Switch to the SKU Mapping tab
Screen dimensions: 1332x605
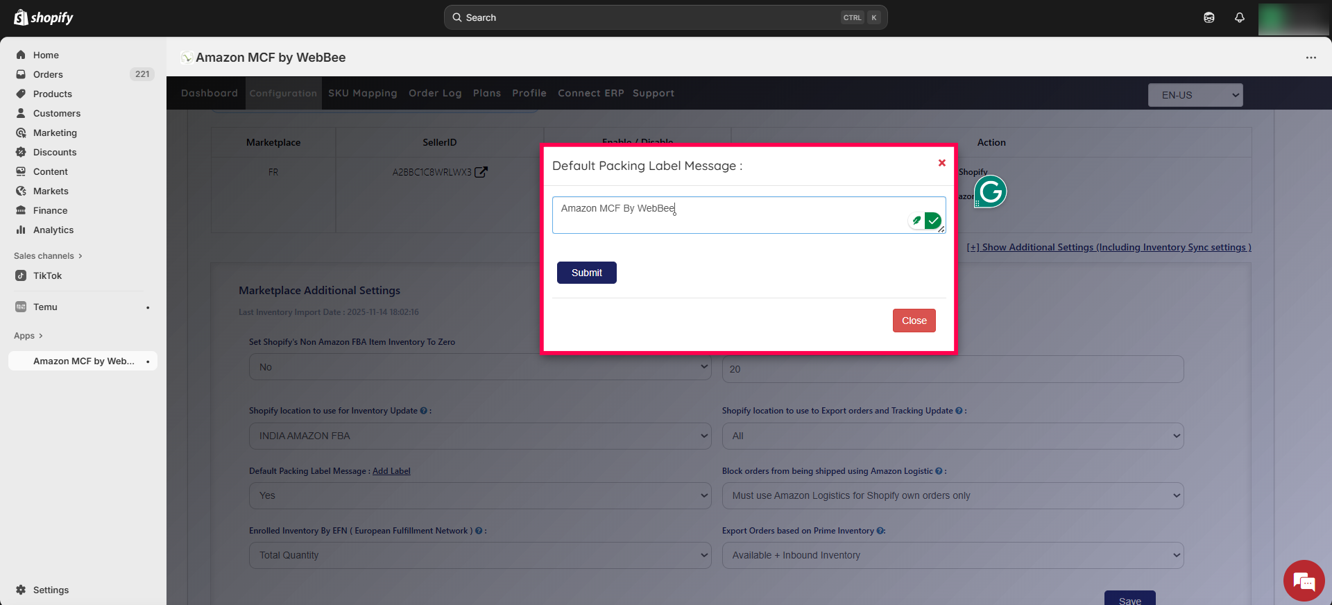pos(362,93)
